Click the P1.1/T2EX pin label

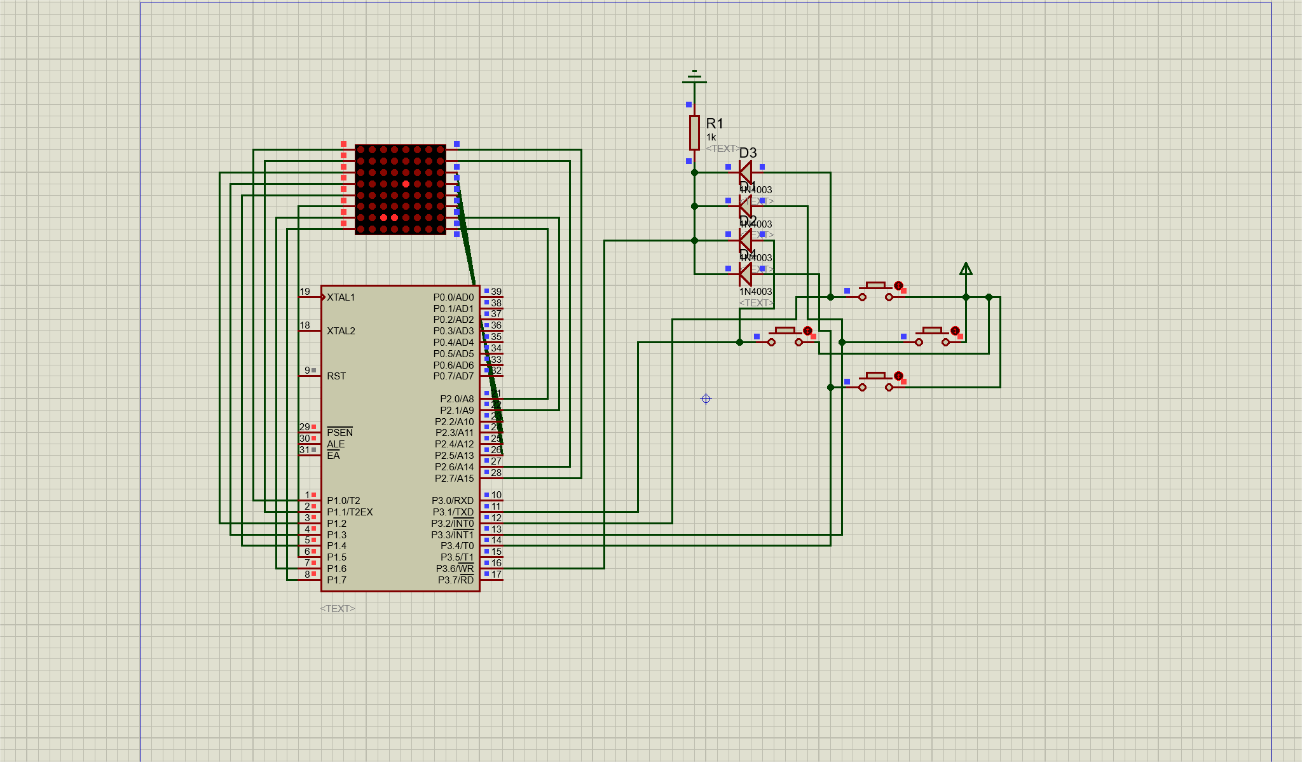point(350,512)
